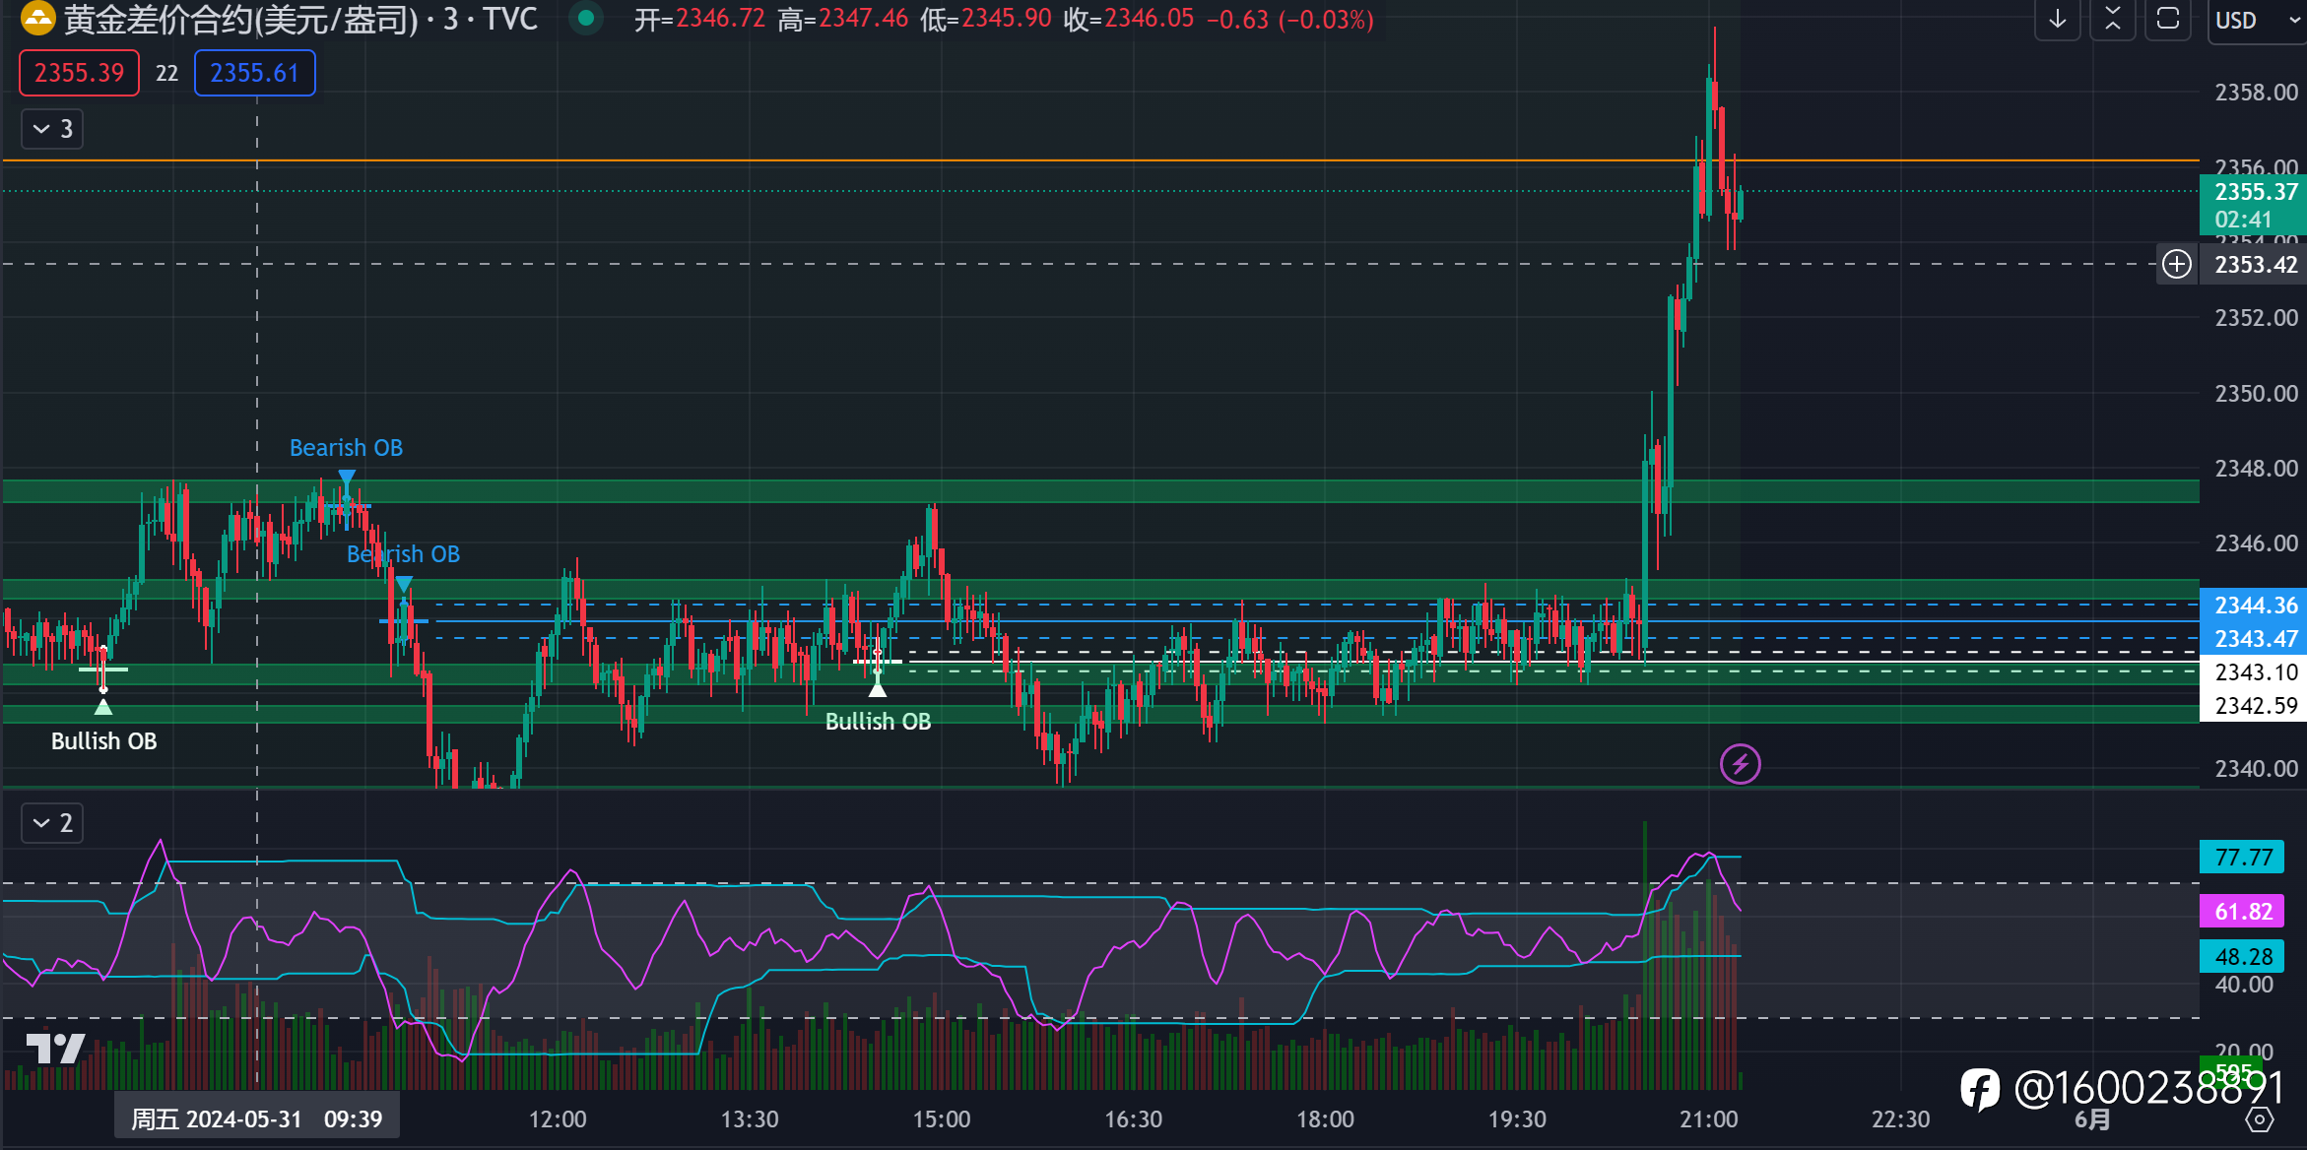Click the magenta indicator value 61.82
2307x1150 pixels.
2243,912
